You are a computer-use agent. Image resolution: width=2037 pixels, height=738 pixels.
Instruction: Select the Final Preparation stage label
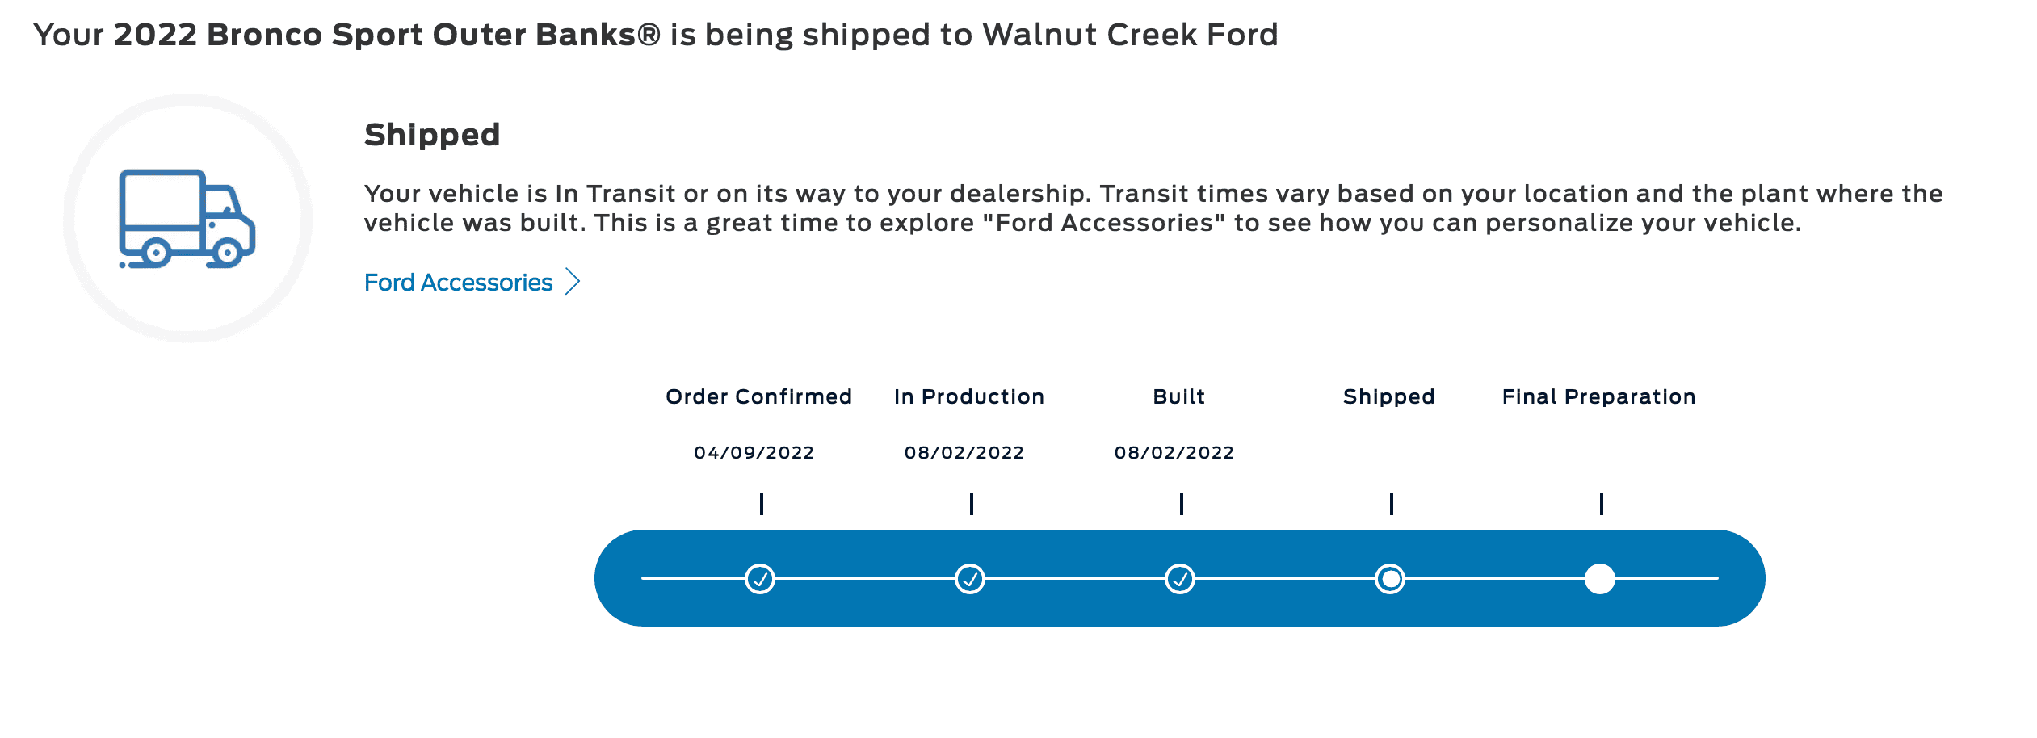click(1598, 396)
